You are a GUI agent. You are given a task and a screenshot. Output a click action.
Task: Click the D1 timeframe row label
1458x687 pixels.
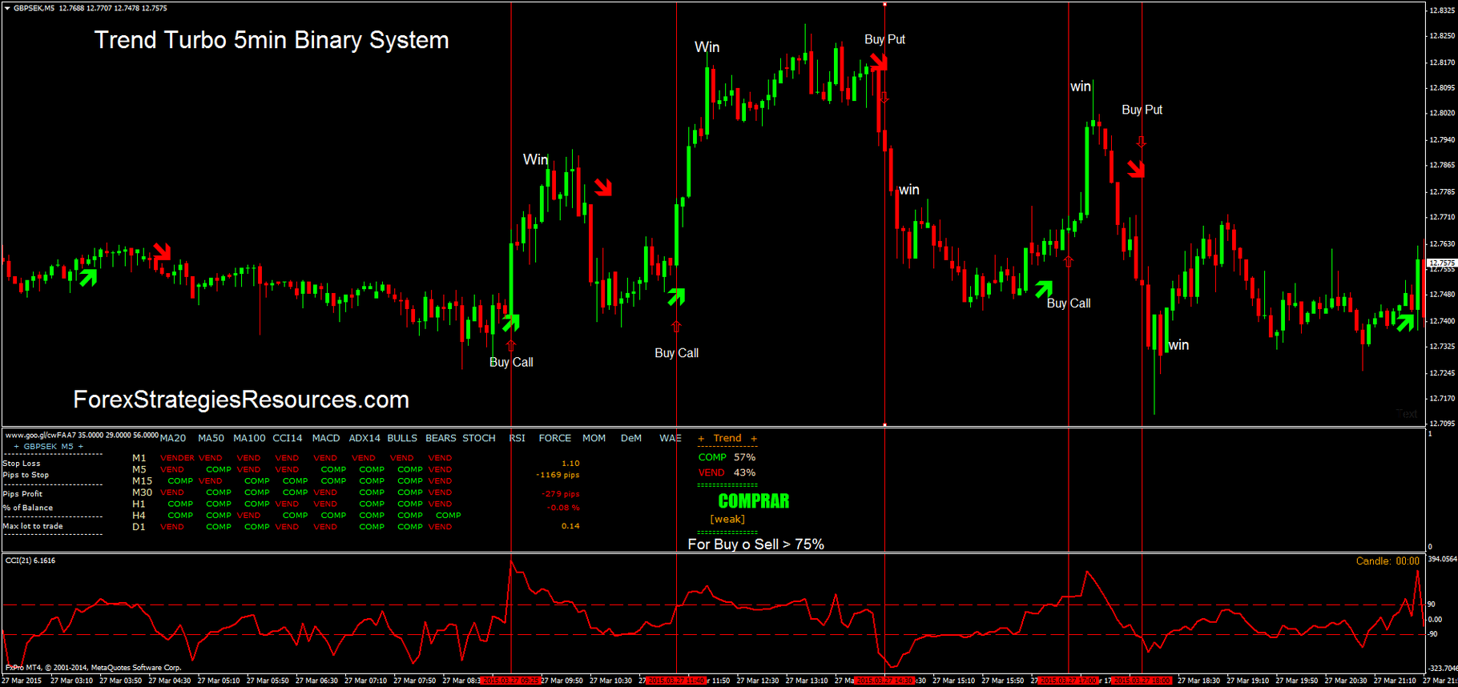pos(139,527)
